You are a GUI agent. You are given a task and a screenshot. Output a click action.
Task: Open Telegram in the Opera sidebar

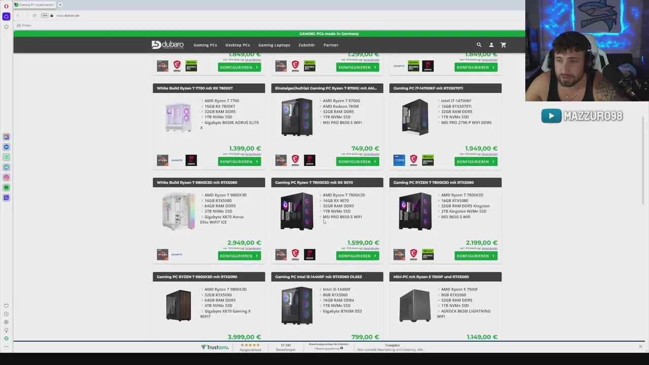(x=6, y=167)
